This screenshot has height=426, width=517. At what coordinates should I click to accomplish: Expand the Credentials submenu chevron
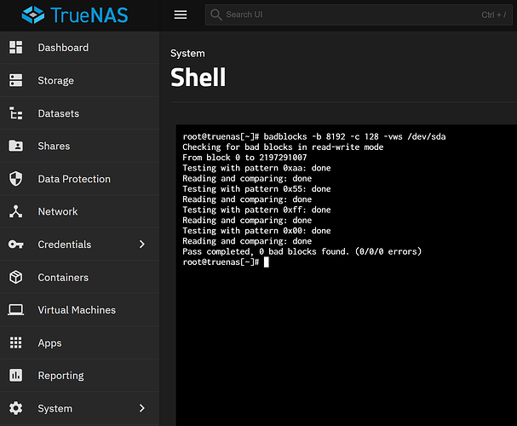(x=142, y=245)
